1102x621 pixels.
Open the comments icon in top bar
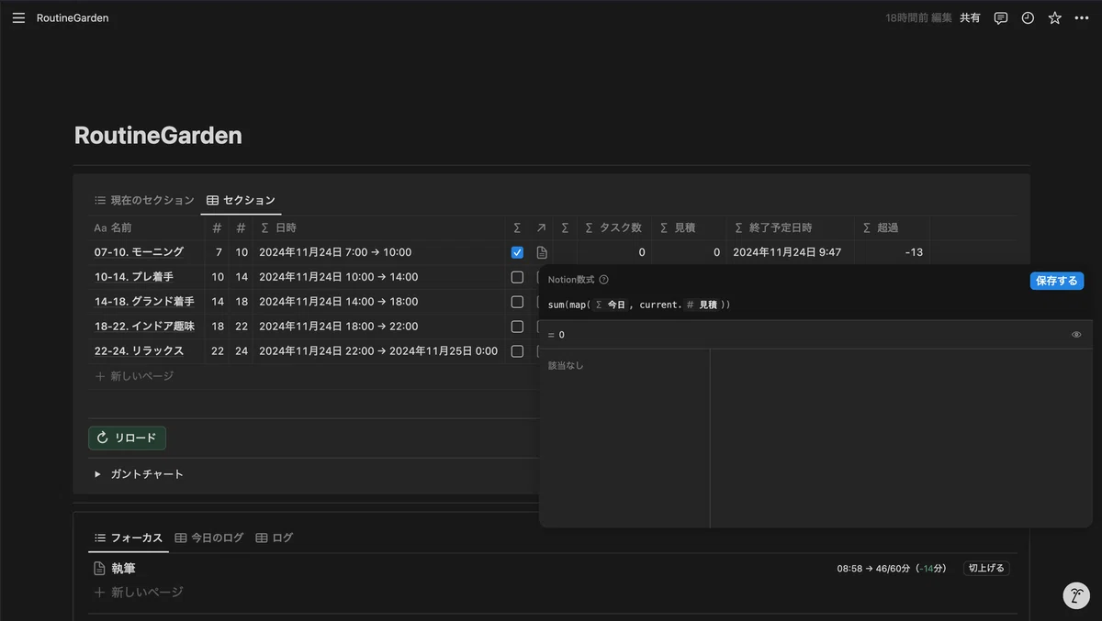1001,17
